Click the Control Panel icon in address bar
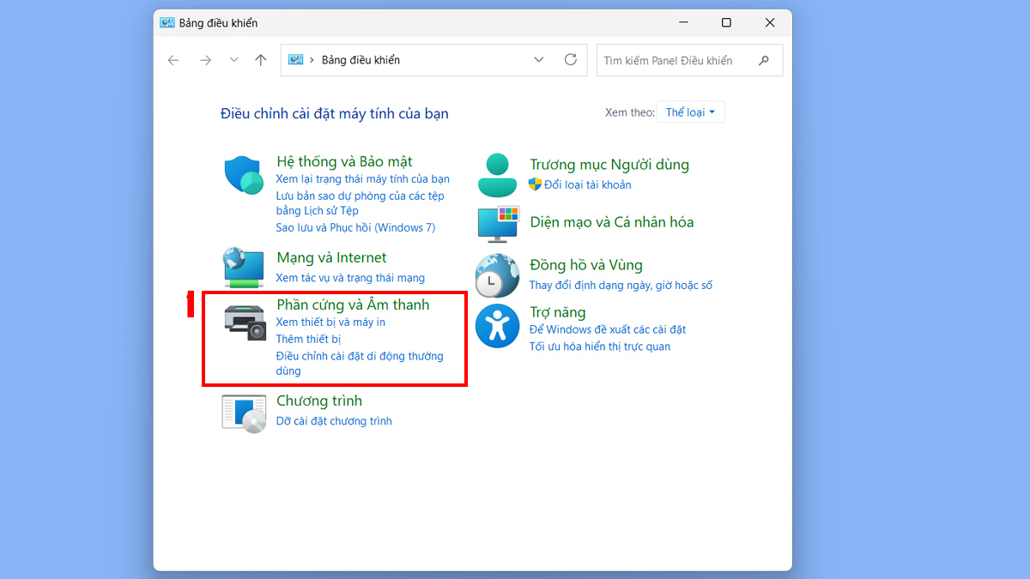The width and height of the screenshot is (1030, 579). (x=295, y=60)
